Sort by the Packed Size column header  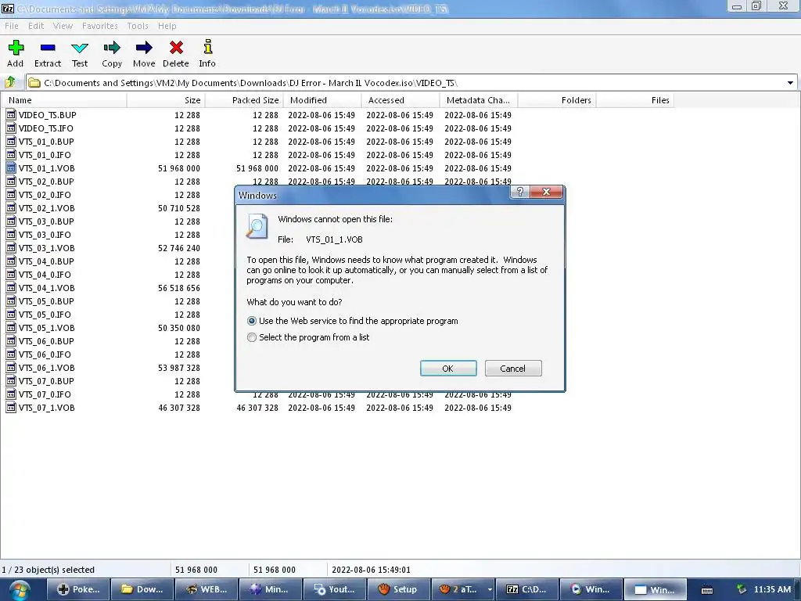(244, 100)
